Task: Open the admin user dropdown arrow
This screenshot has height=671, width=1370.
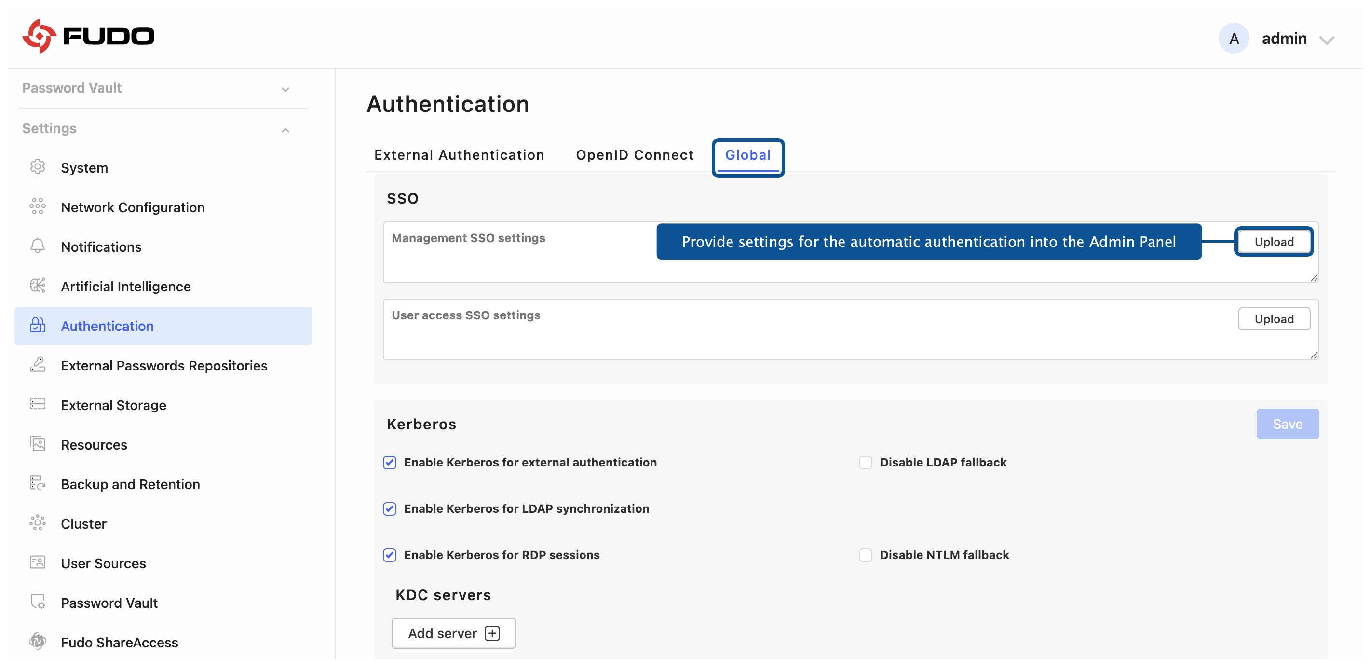Action: click(x=1327, y=40)
